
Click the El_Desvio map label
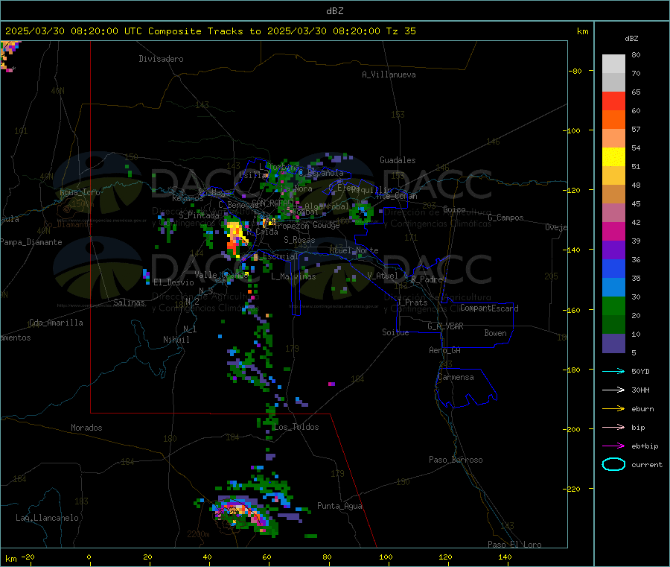[x=173, y=282]
